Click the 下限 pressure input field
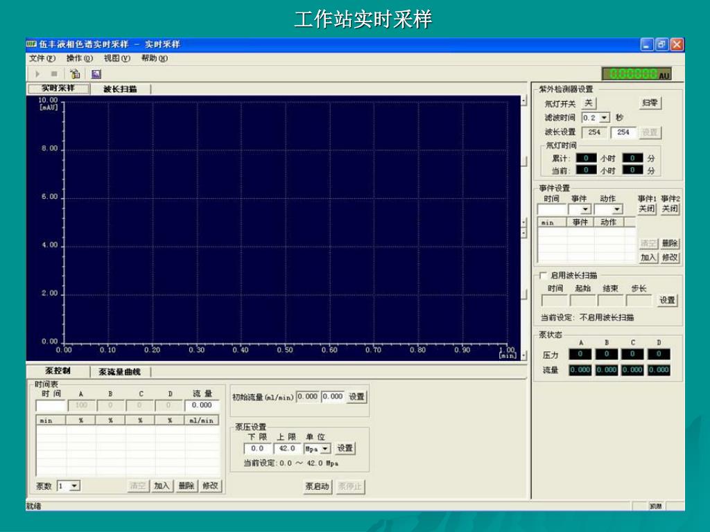The width and height of the screenshot is (710, 532). (x=258, y=449)
